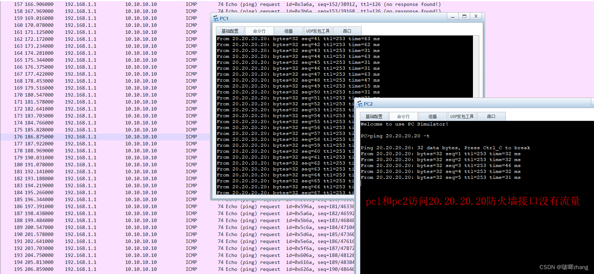Open the 组播 tab in PC1 window

pos(288,31)
